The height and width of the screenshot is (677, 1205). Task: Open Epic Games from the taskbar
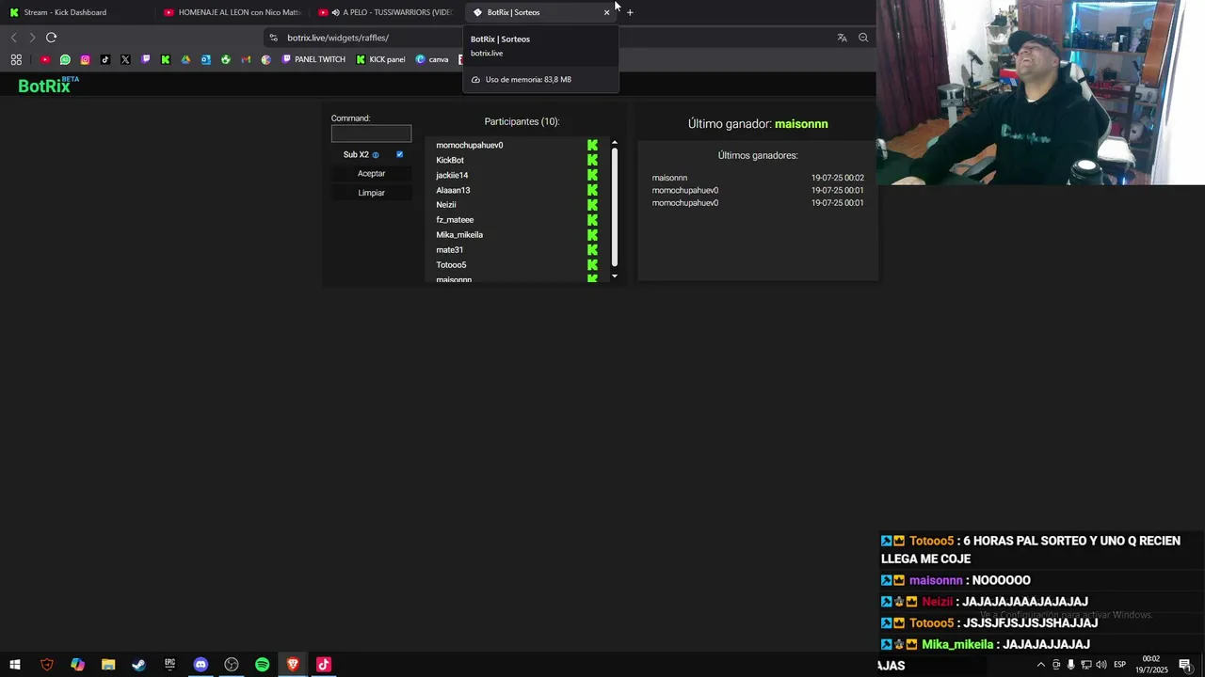coord(169,665)
